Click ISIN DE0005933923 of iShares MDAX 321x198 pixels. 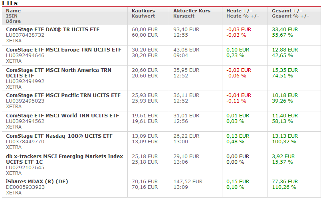[x=25, y=187]
